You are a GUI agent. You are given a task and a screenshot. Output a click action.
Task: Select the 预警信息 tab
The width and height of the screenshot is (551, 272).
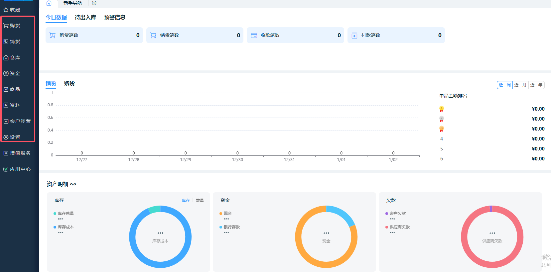tap(115, 17)
